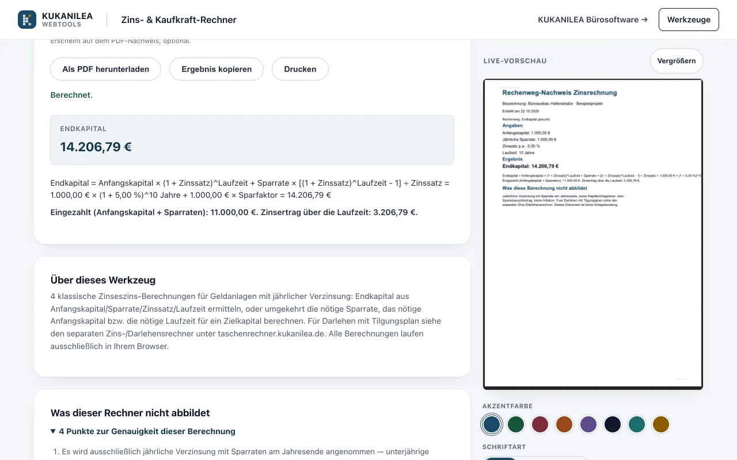Click the Drucken button

[300, 69]
